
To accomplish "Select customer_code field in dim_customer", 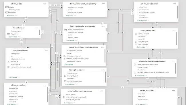I will coord(147,13).
